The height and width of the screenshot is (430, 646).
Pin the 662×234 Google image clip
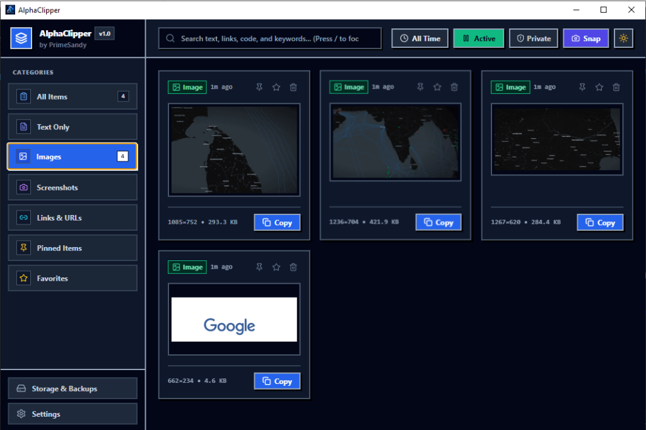(259, 267)
